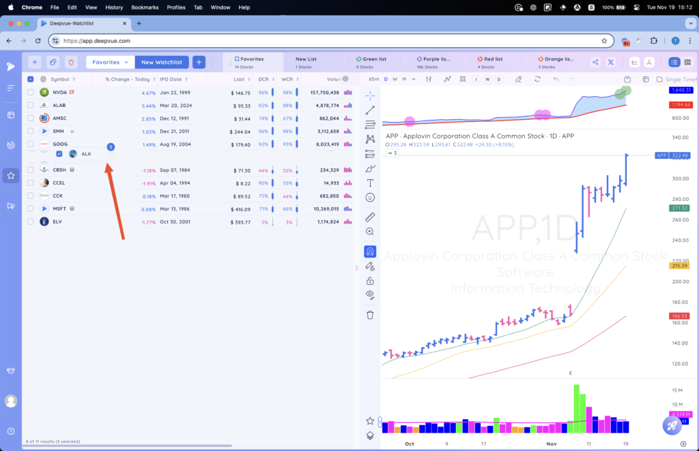Switch to the Green list tab
Image resolution: width=699 pixels, height=451 pixels.
374,62
